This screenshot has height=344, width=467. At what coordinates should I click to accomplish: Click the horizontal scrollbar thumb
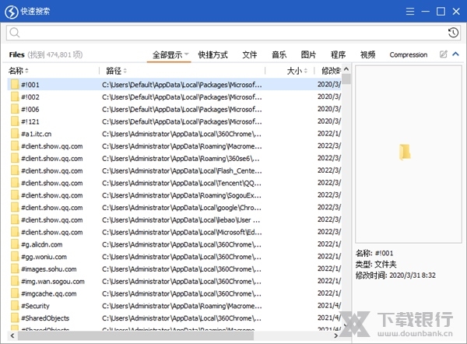(135, 335)
